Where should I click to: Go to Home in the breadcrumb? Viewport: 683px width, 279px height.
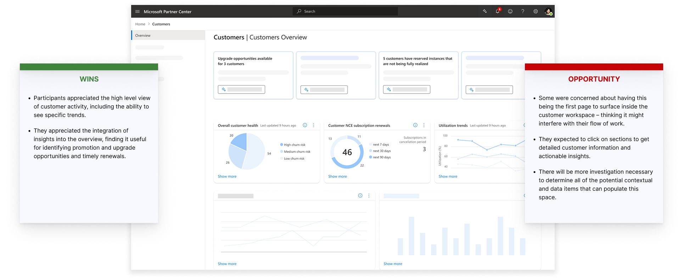[x=140, y=24]
